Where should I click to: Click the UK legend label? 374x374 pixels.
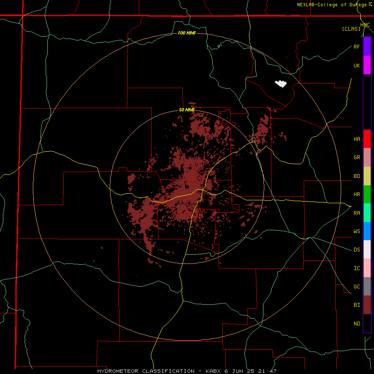click(357, 66)
